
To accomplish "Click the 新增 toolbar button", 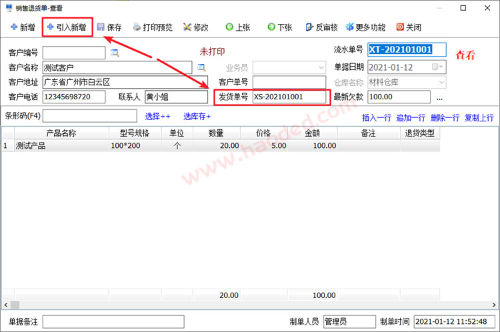I will [x=23, y=27].
